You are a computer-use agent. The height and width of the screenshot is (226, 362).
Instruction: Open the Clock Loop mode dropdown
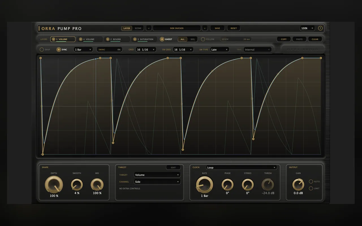tap(241, 168)
